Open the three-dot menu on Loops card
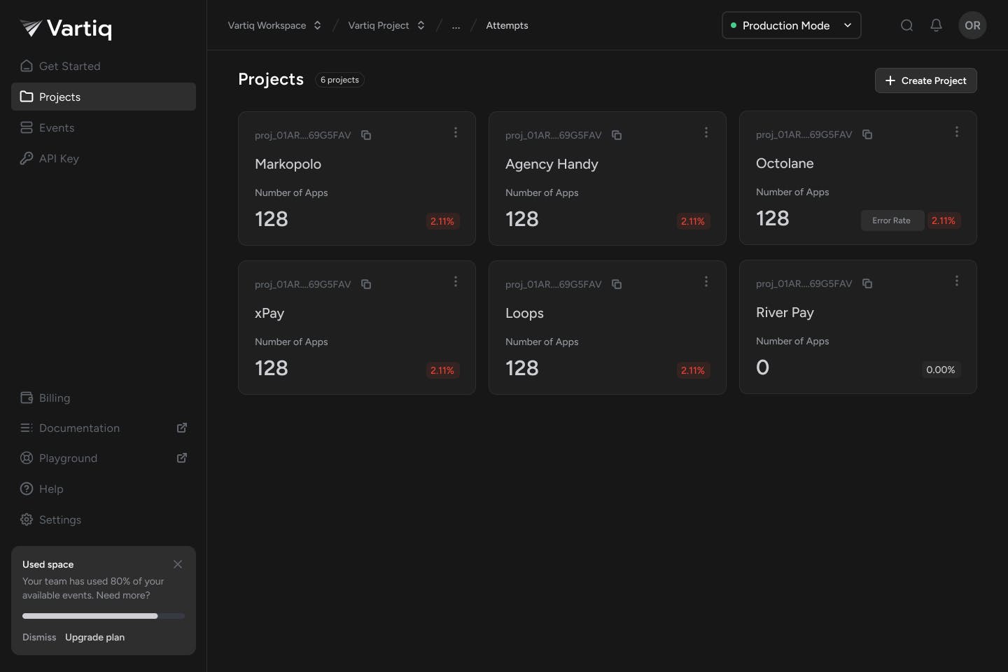 [x=706, y=281]
